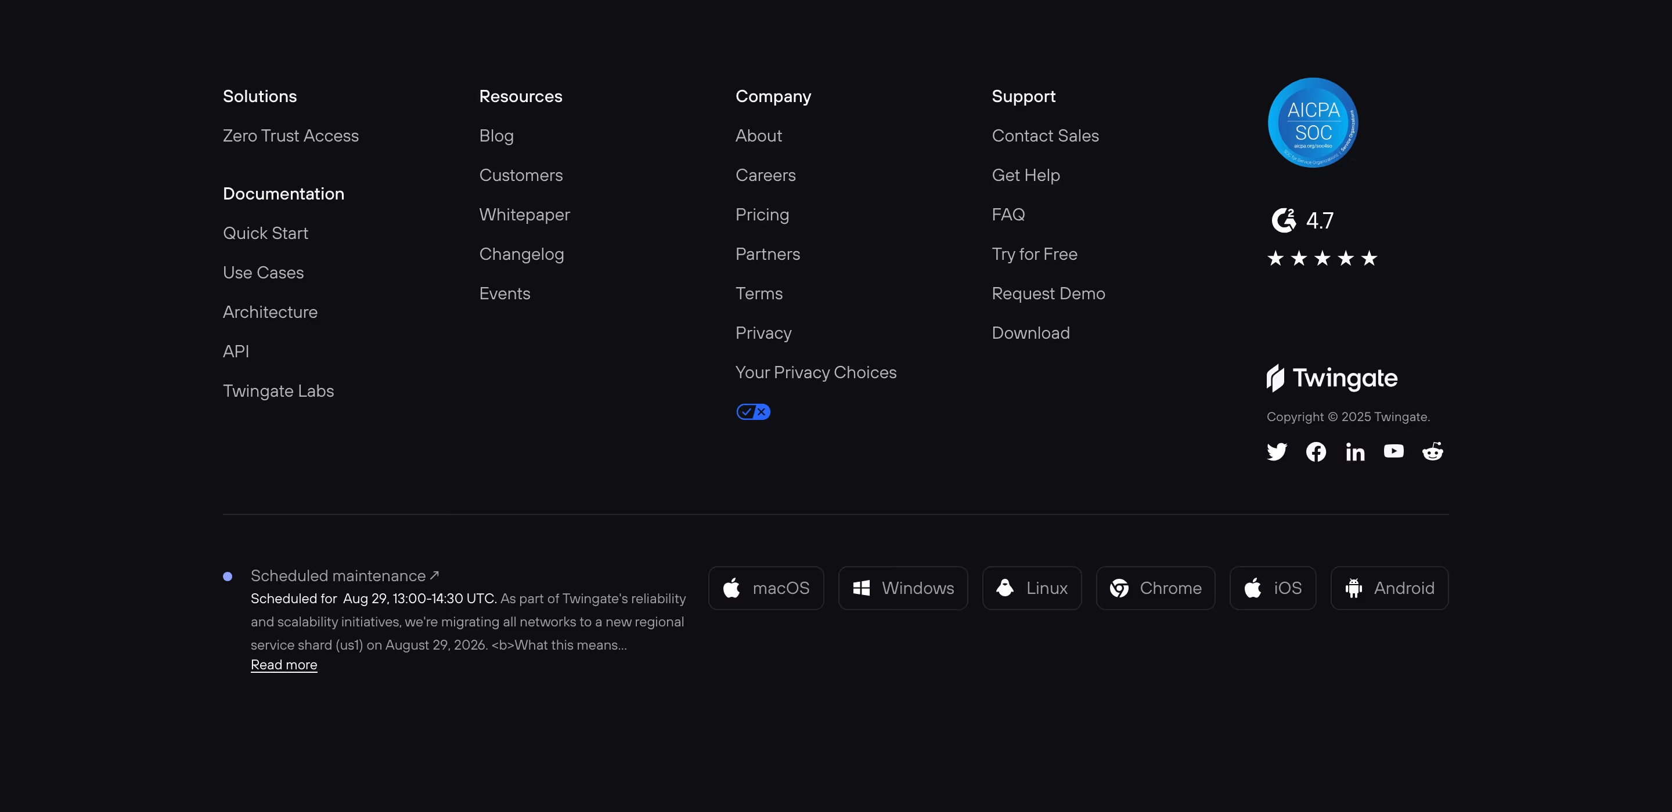This screenshot has height=812, width=1672.
Task: Open the Facebook social icon
Action: click(1316, 451)
